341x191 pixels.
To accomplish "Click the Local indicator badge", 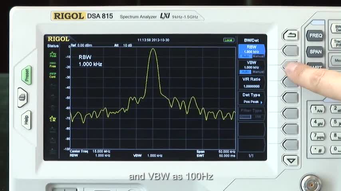I will coord(228,40).
